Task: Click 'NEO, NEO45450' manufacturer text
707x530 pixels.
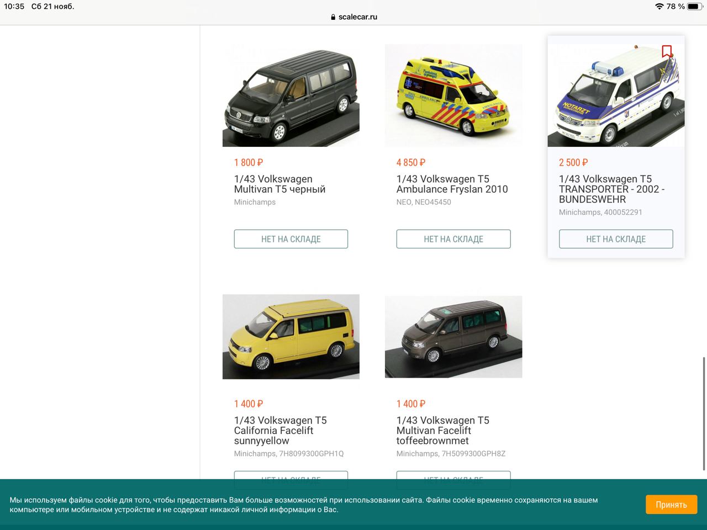Action: (x=424, y=202)
